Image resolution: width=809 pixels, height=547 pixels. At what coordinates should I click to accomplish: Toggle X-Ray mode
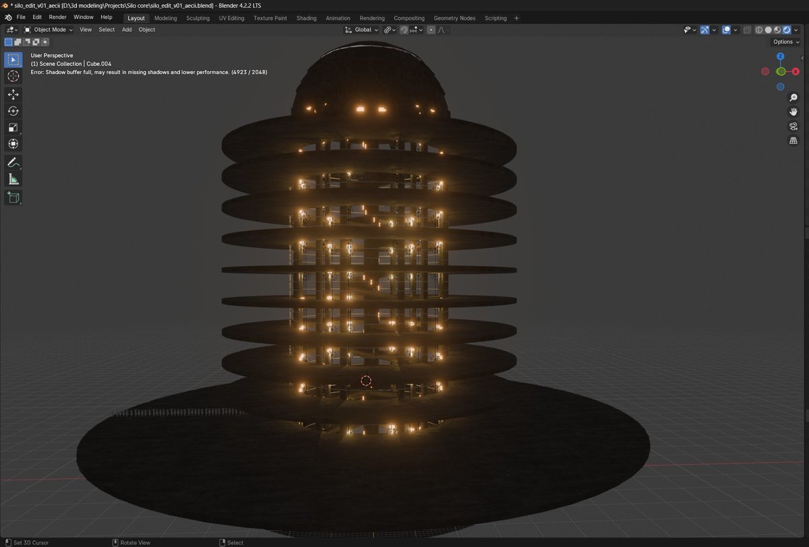pyautogui.click(x=748, y=30)
